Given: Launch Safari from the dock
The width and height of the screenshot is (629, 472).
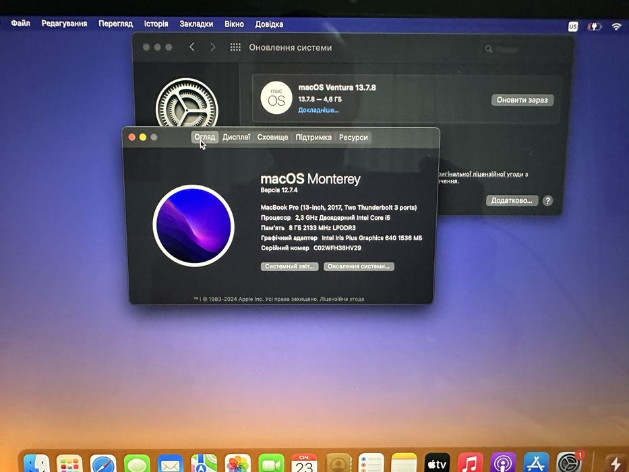Looking at the screenshot, I should point(103,464).
